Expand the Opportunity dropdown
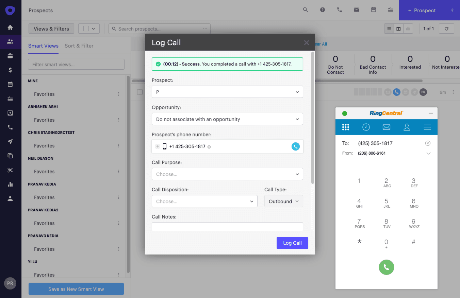 [x=227, y=119]
